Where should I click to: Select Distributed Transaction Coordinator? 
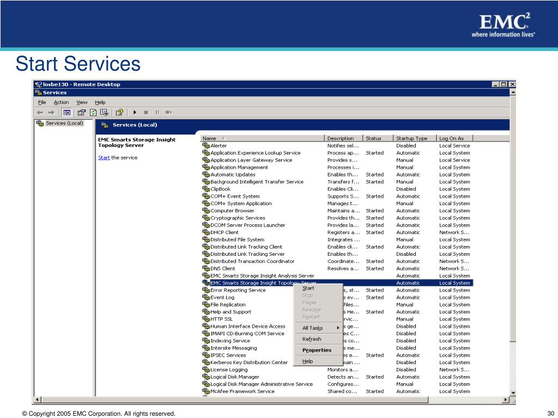(x=337, y=261)
